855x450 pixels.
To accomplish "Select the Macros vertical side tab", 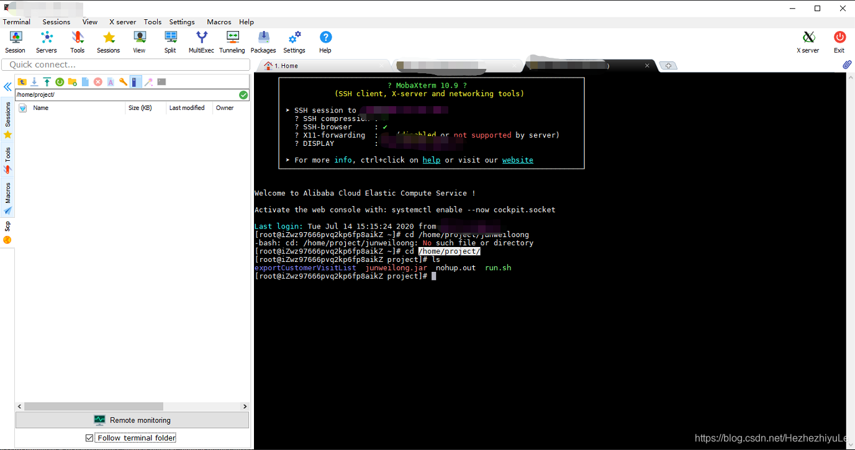I will [8, 199].
